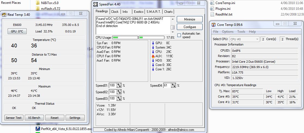
Task: Click the Threads count box in Core Temp
Action: (x=282, y=39)
